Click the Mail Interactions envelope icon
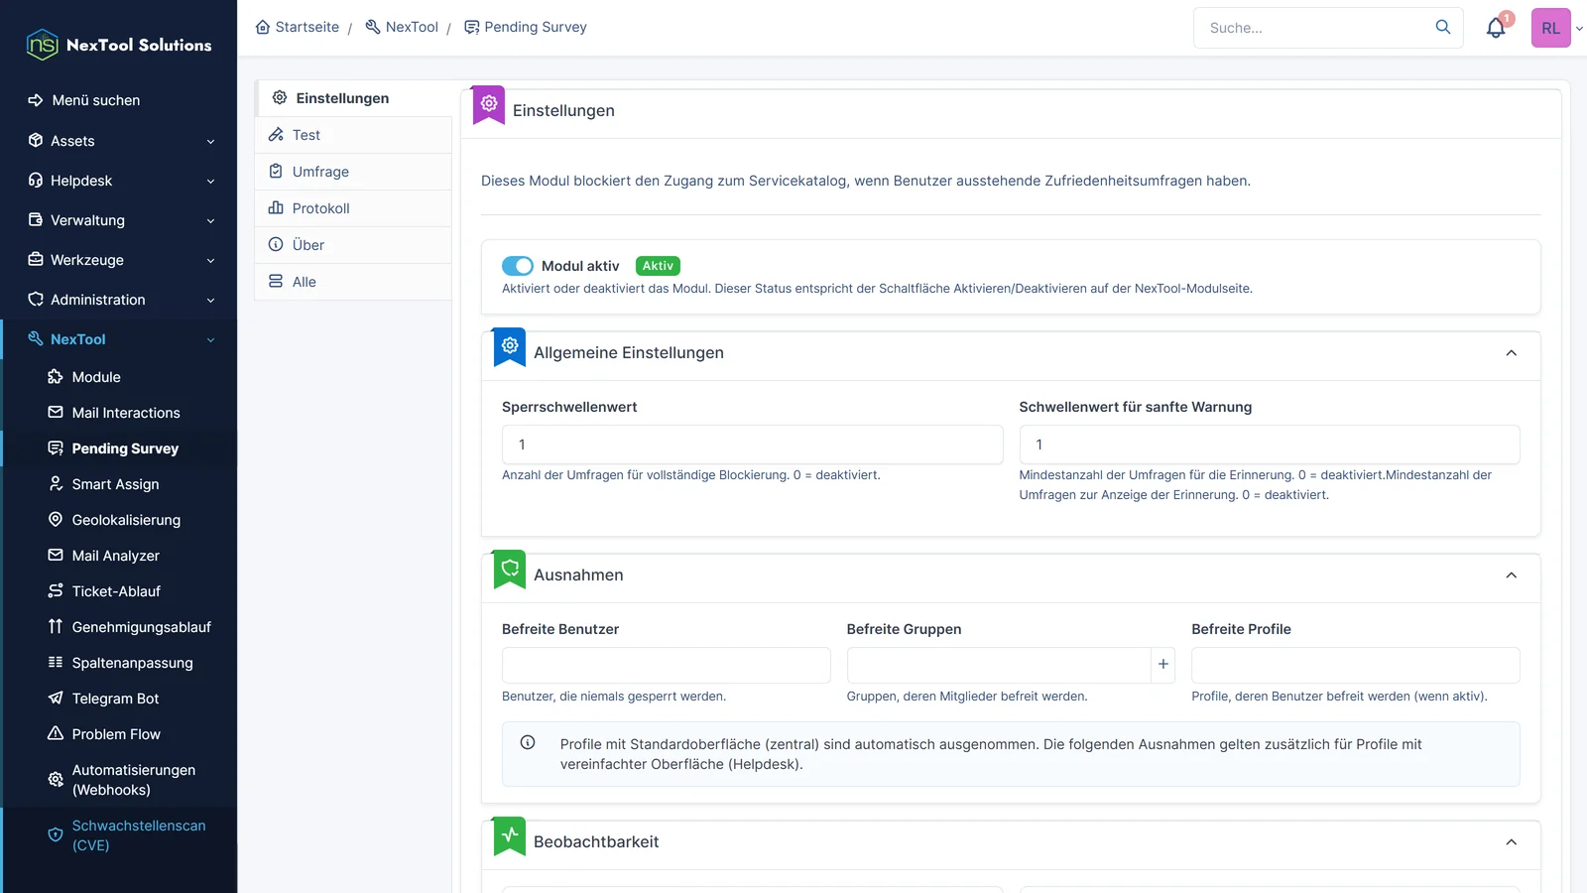Image resolution: width=1587 pixels, height=893 pixels. pos(56,413)
